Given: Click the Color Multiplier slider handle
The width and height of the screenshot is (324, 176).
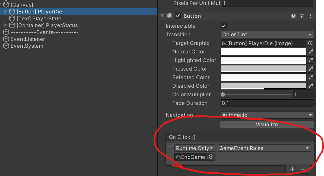Looking at the screenshot, I should (223, 94).
